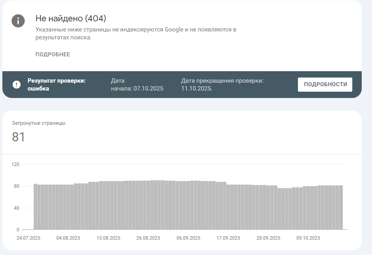Click the info icon beside Не найдено (404)
Screen dimensions: 372x255
point(18,21)
